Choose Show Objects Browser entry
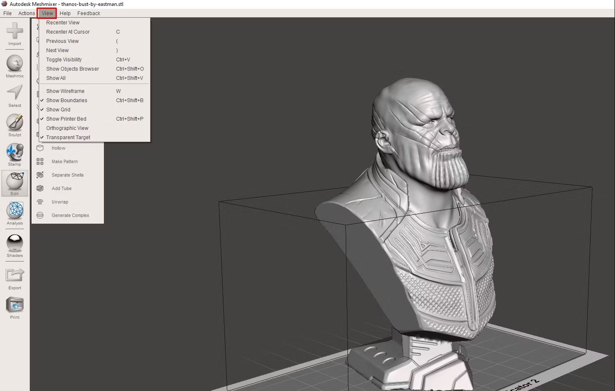 coord(95,69)
